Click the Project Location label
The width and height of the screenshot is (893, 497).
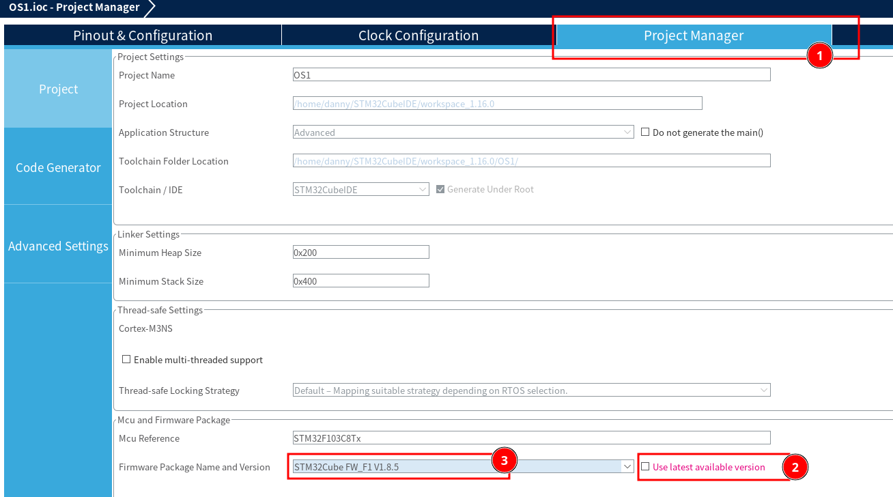[x=153, y=104]
